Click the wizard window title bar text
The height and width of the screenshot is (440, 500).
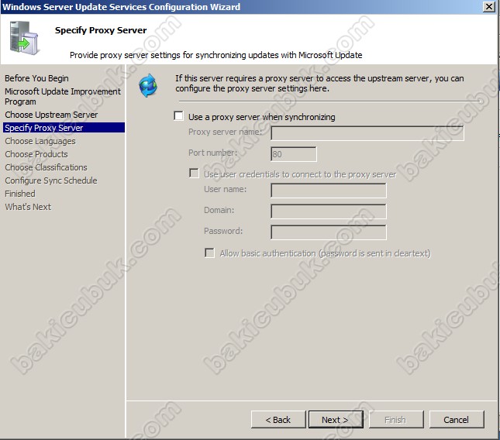point(121,7)
